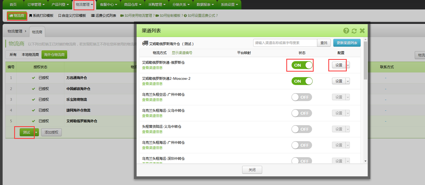The width and height of the screenshot is (425, 185).
Task: Open the 订单管理 top menu
Action: click(36, 4)
